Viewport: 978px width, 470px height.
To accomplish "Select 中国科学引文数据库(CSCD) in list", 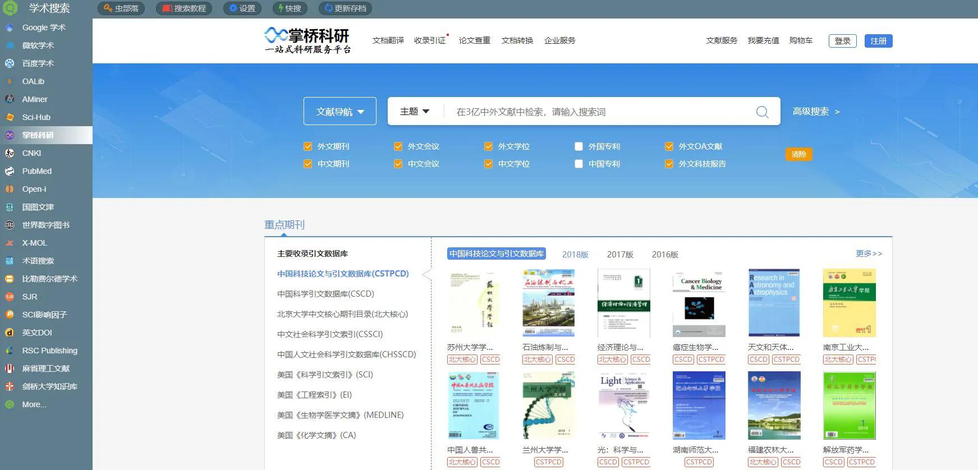I will (325, 294).
